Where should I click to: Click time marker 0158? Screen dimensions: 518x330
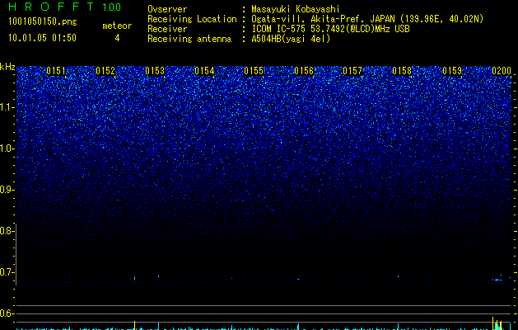click(402, 71)
